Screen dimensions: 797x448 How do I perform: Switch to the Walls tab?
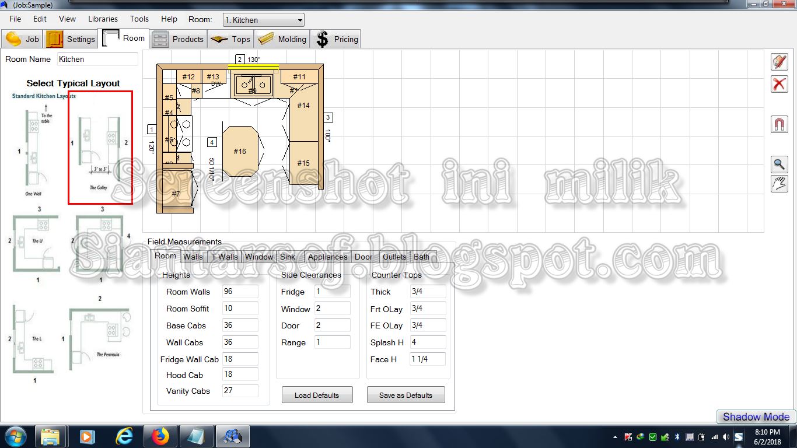click(x=193, y=257)
